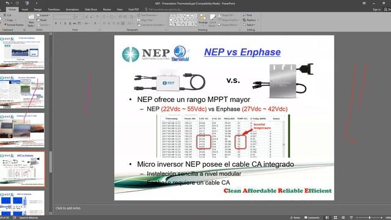Open the Insert ribbon tab
Image resolution: width=391 pixels, height=220 pixels.
point(24,10)
